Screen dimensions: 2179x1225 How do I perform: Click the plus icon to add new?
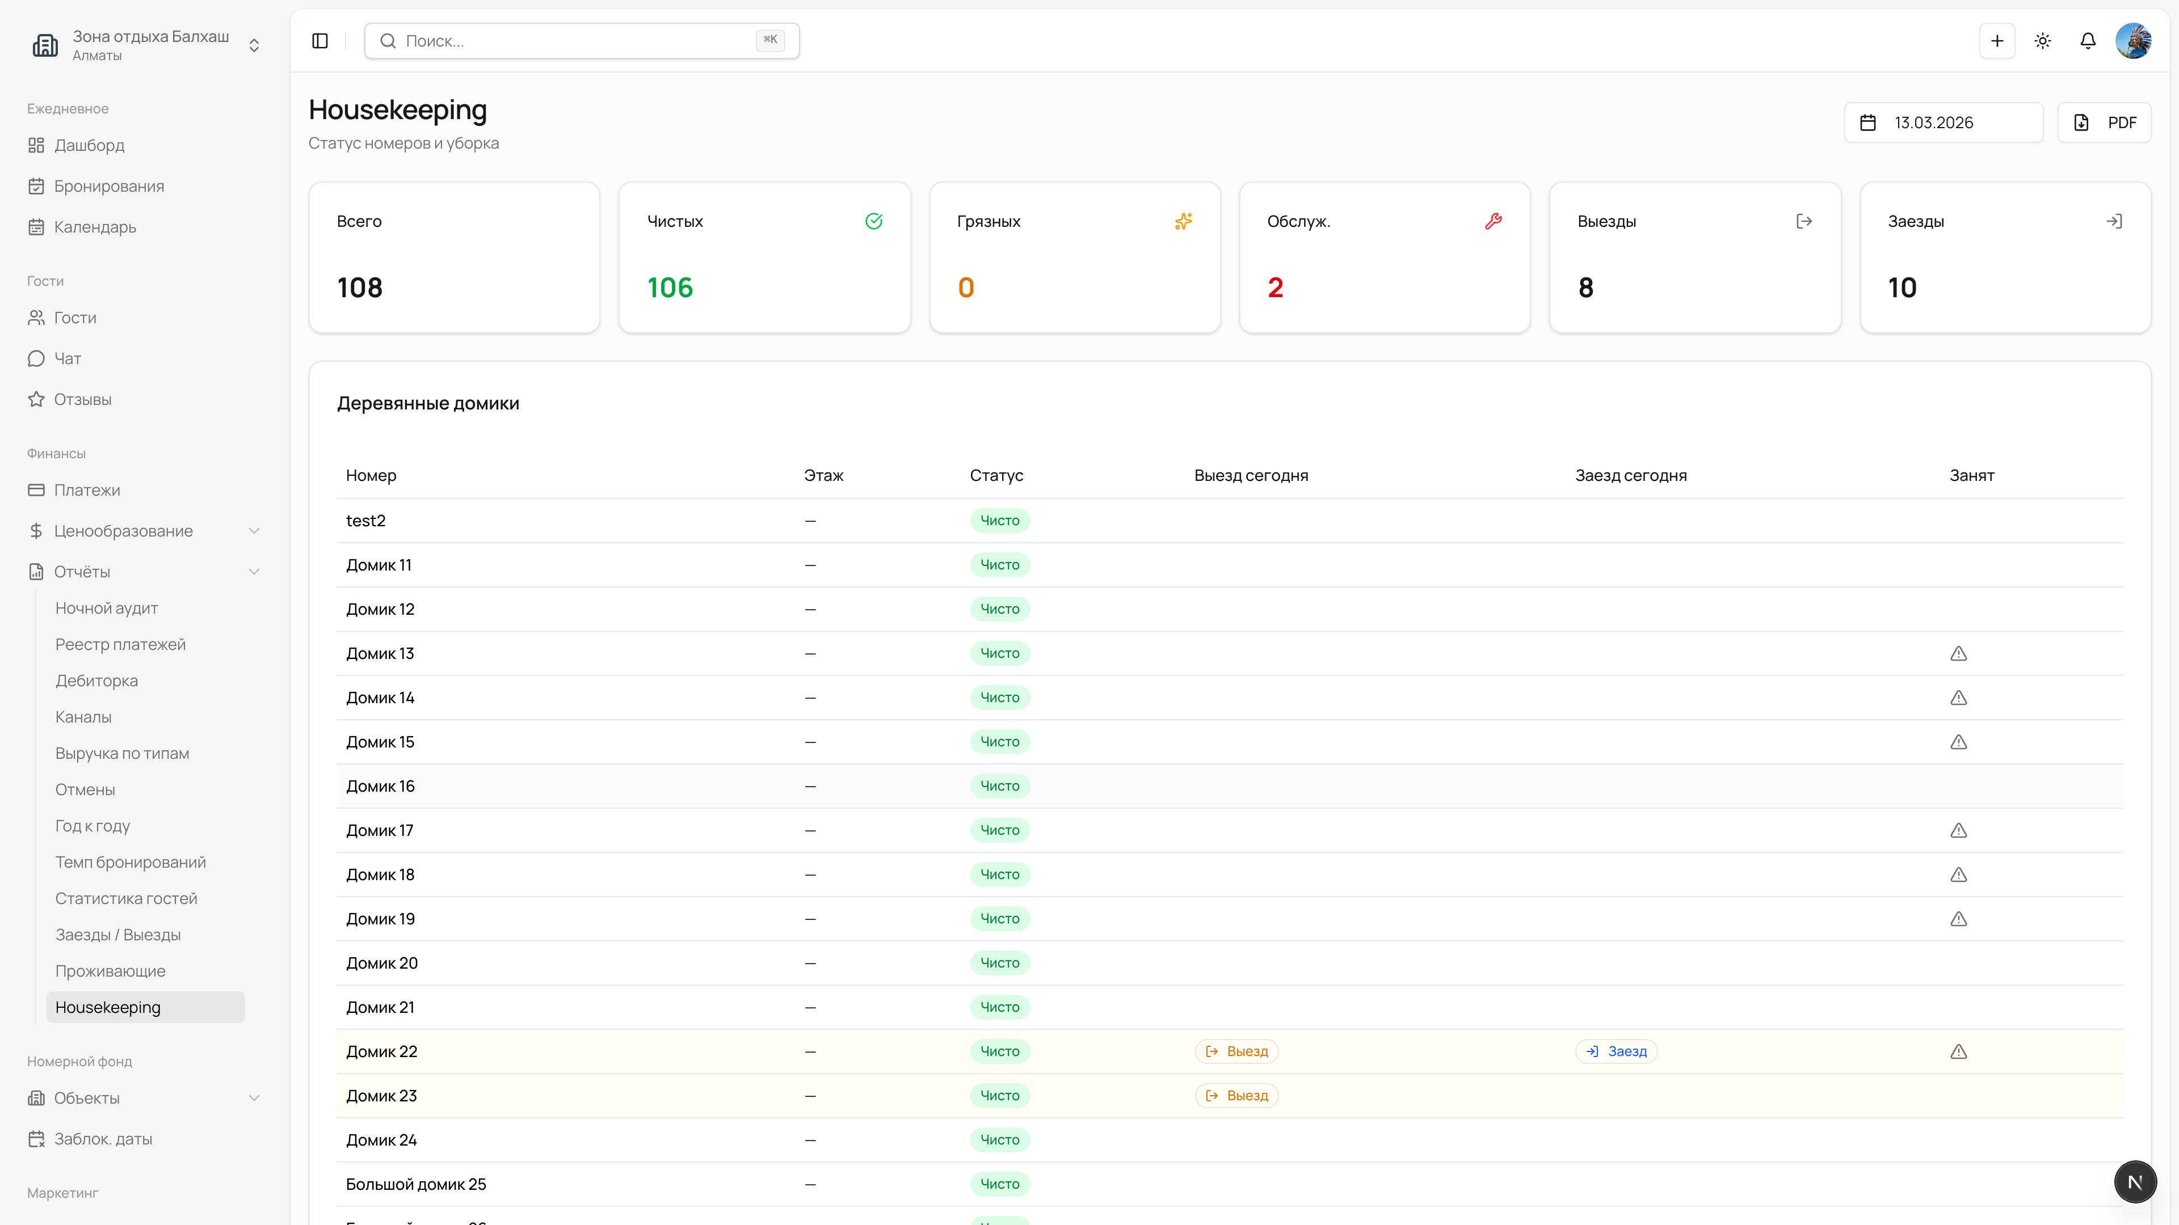tap(1997, 41)
